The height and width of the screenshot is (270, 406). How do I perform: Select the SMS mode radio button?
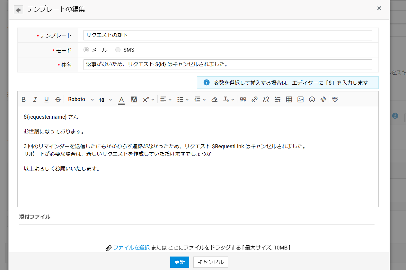118,50
